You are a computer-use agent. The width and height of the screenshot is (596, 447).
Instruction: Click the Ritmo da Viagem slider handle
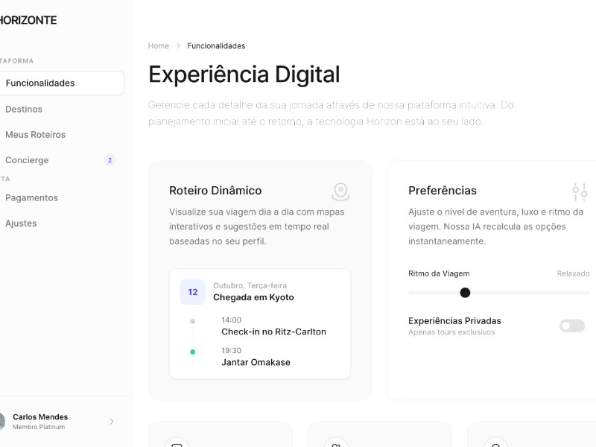point(465,293)
